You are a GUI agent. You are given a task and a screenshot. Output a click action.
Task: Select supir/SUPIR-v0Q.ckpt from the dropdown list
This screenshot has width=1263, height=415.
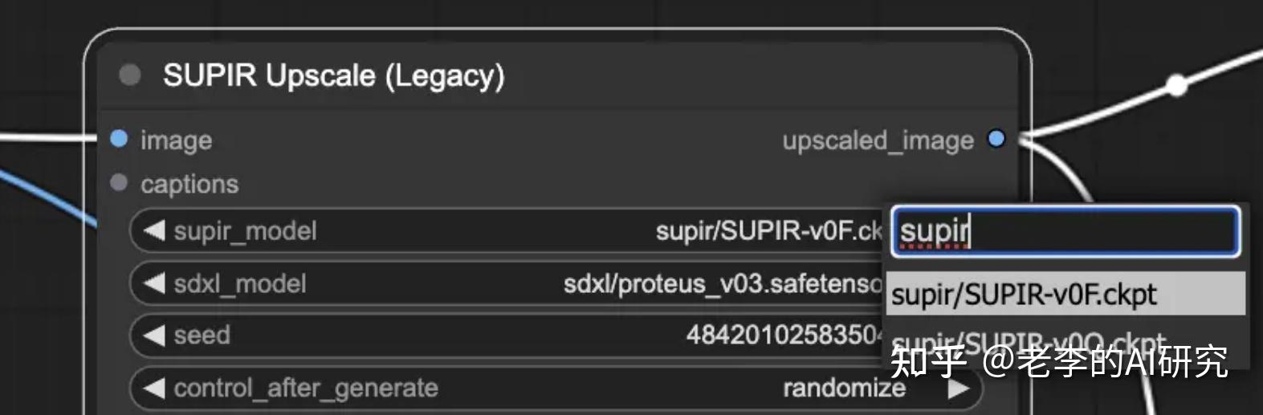click(x=1028, y=342)
